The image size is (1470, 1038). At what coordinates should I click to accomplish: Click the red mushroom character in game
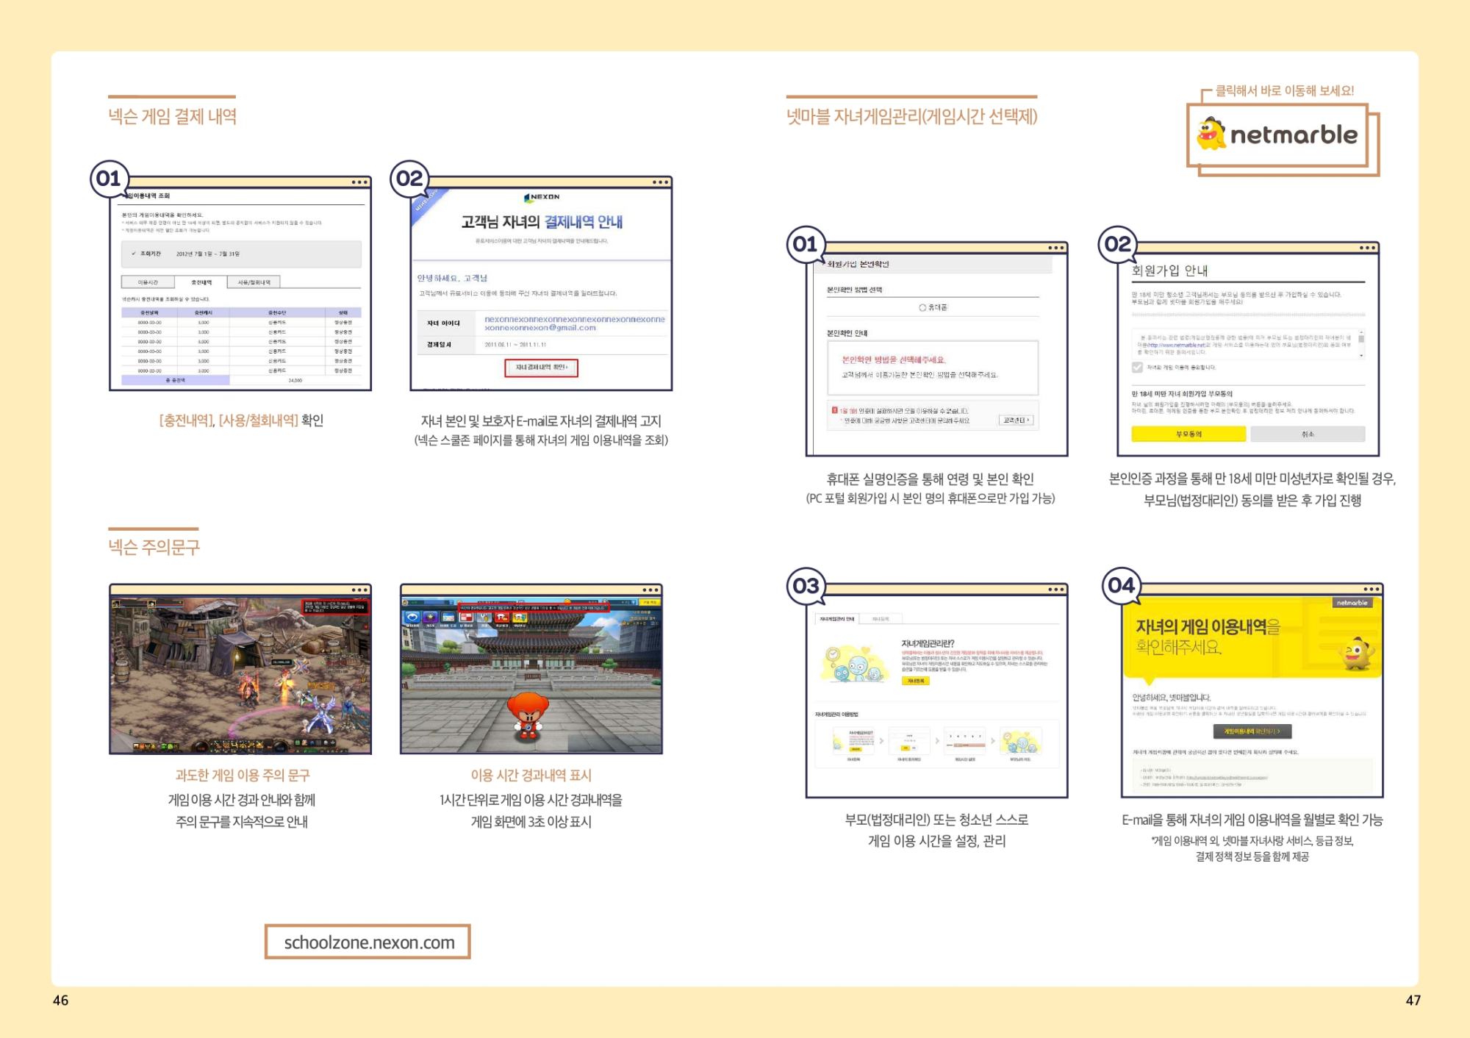point(528,715)
